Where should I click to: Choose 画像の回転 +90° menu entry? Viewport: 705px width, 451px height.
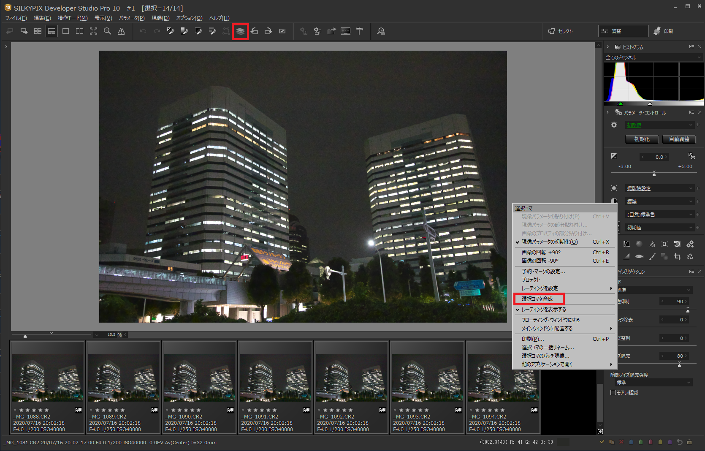pyautogui.click(x=564, y=253)
